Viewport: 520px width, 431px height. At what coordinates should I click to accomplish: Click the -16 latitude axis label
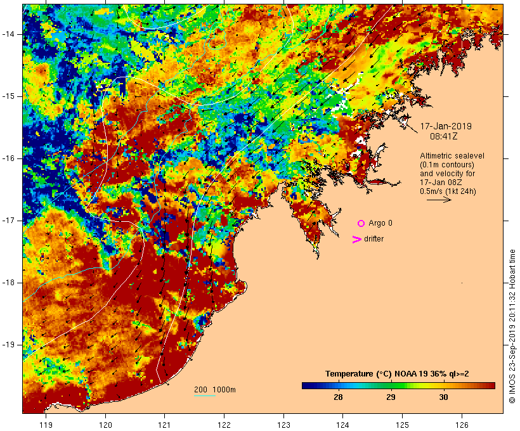click(x=8, y=158)
